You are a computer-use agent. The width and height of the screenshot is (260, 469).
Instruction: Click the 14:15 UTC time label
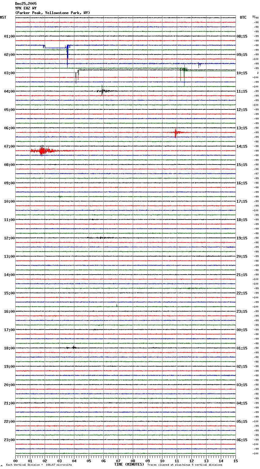click(x=242, y=146)
